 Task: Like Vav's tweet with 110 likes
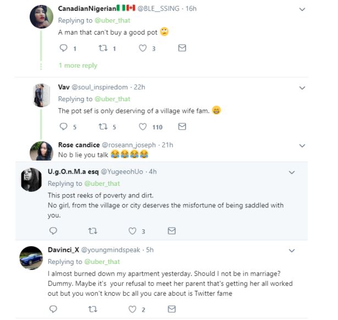(142, 126)
